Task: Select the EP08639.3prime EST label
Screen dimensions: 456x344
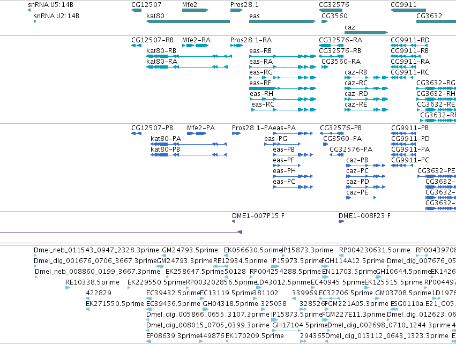Action: point(173,336)
